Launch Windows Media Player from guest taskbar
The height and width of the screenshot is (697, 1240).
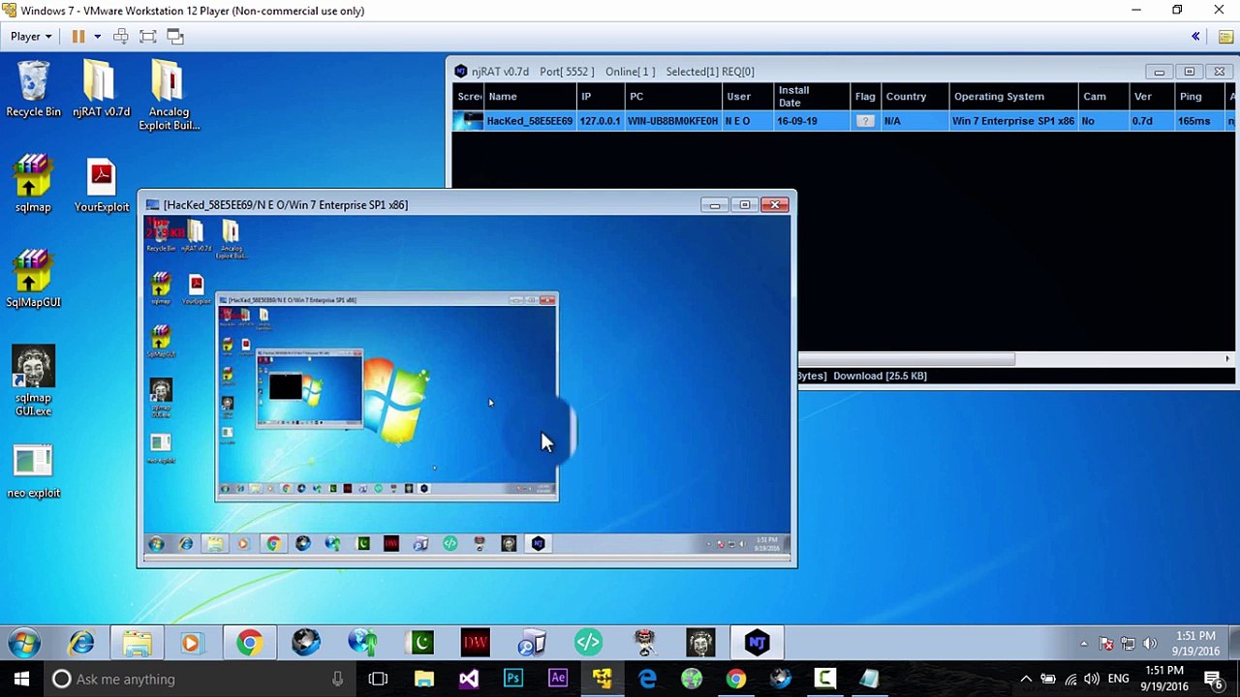tap(191, 643)
